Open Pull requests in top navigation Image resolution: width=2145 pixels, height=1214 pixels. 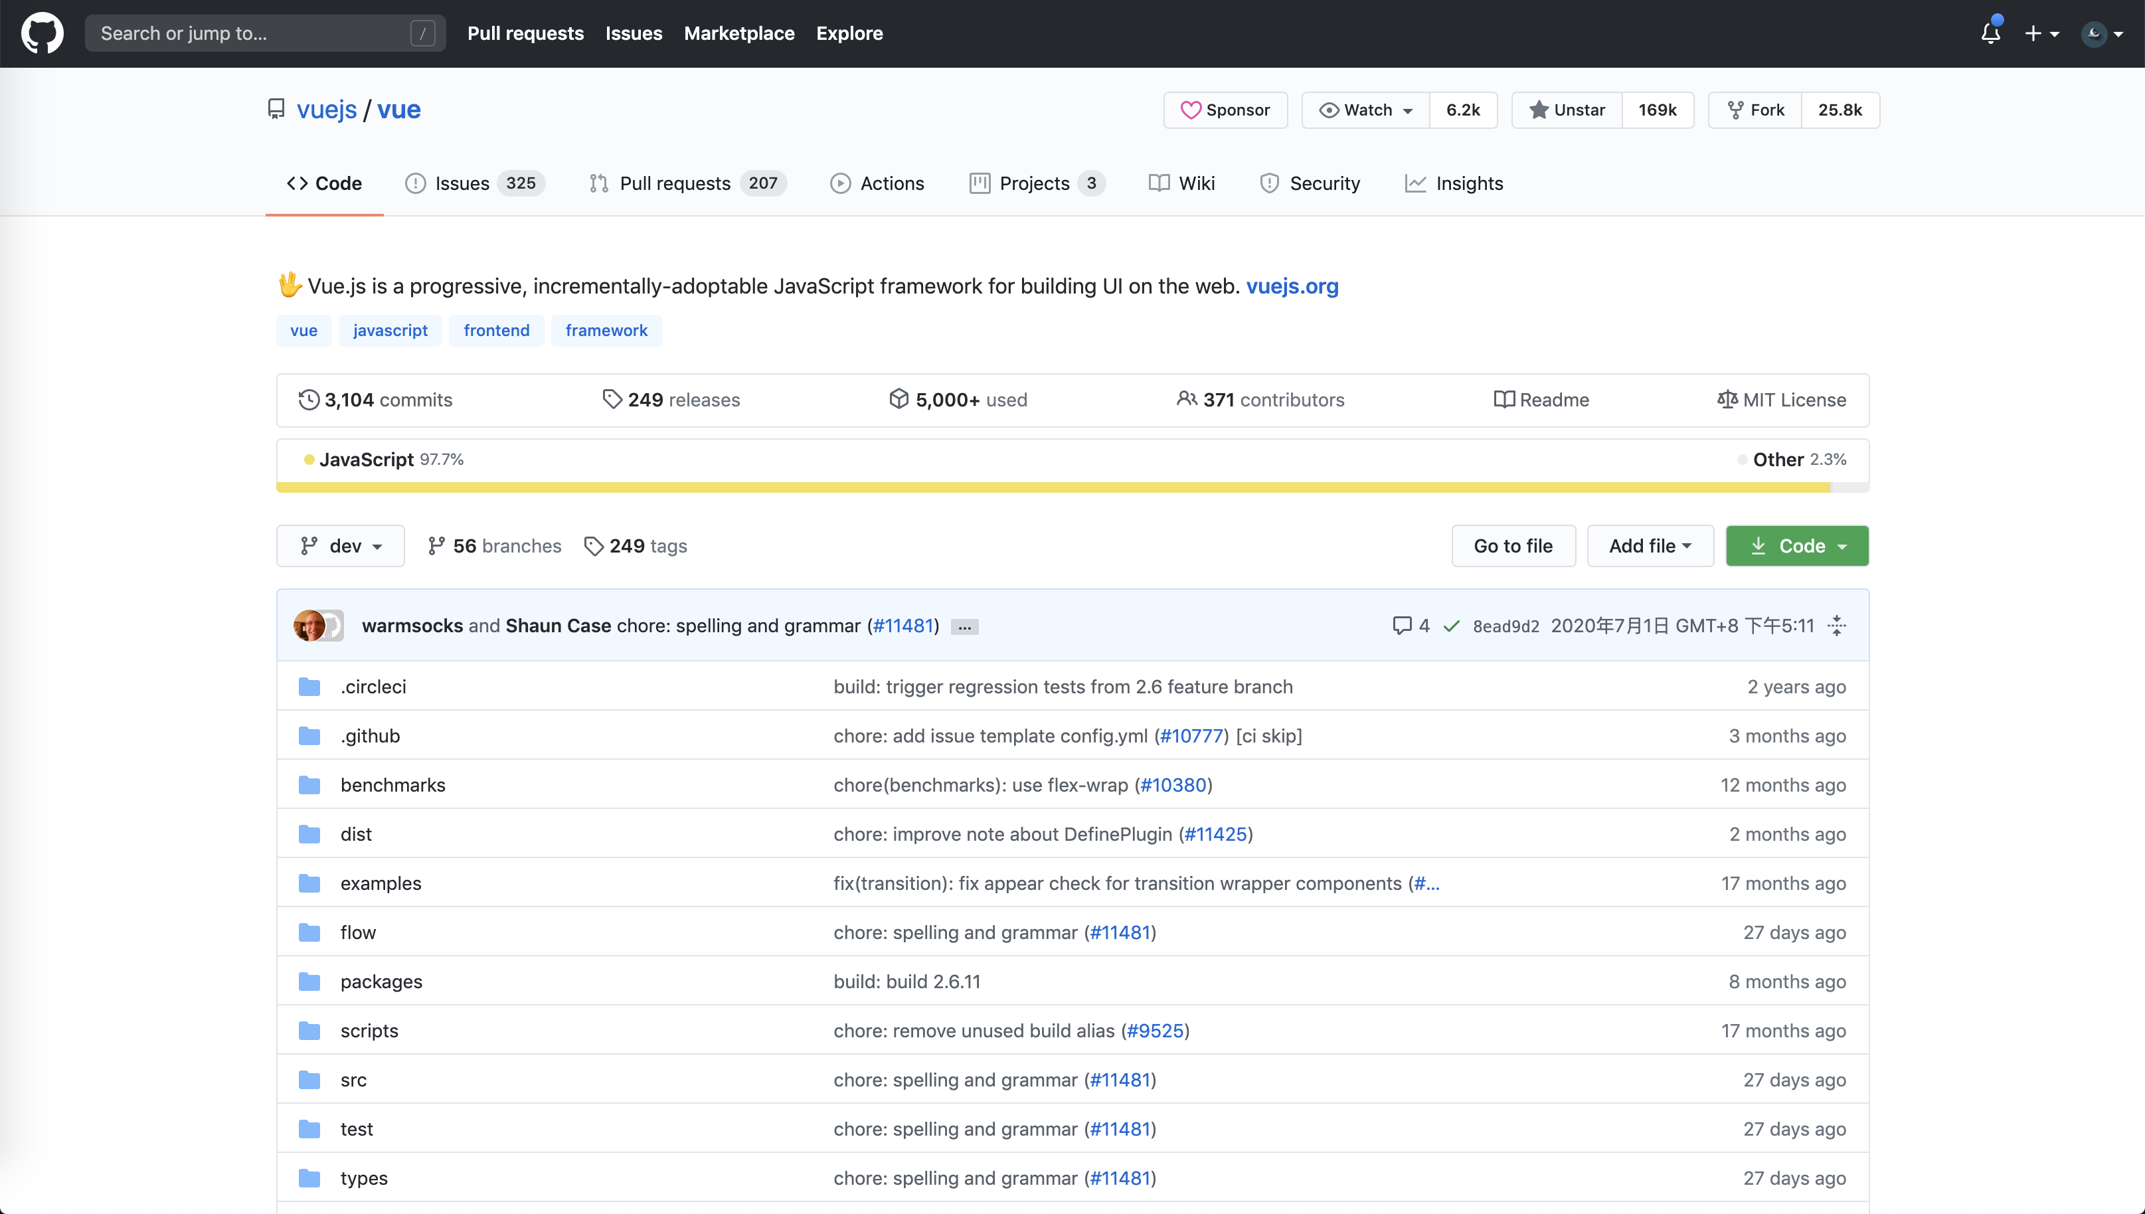tap(525, 33)
